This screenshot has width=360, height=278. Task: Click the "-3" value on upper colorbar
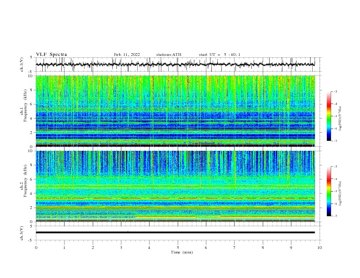(x=335, y=91)
